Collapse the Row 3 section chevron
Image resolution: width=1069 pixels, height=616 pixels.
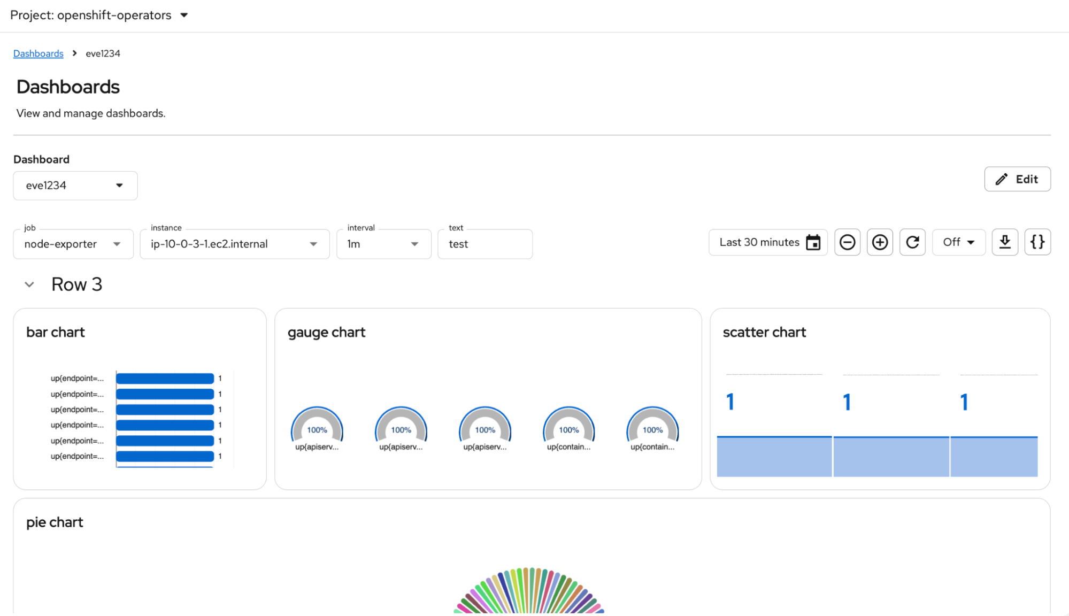(x=29, y=284)
